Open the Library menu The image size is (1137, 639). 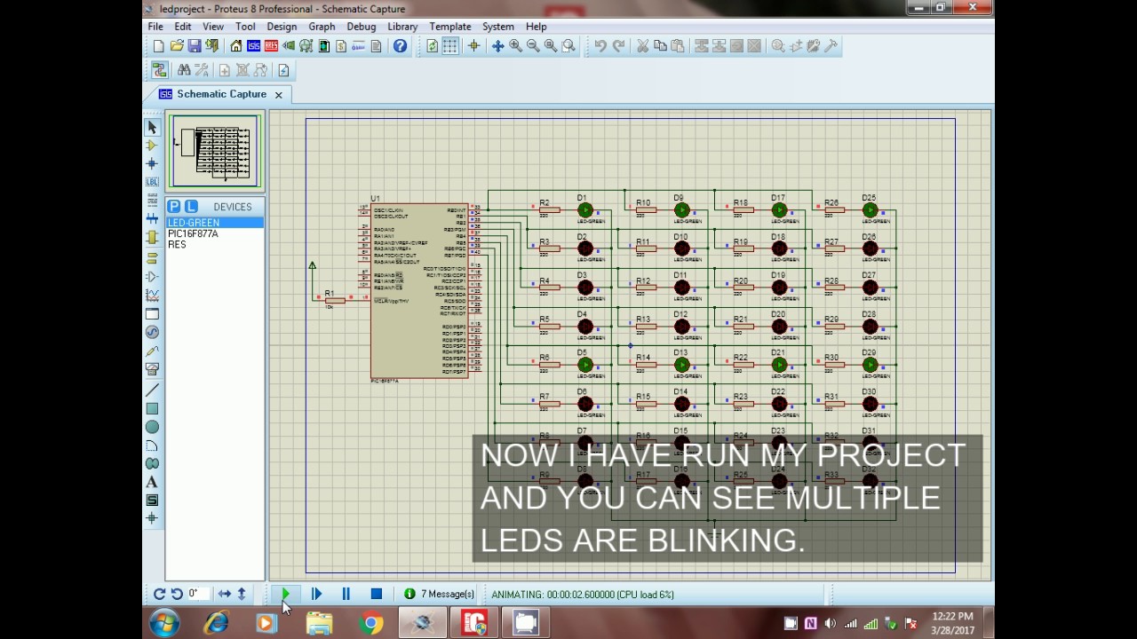[402, 27]
